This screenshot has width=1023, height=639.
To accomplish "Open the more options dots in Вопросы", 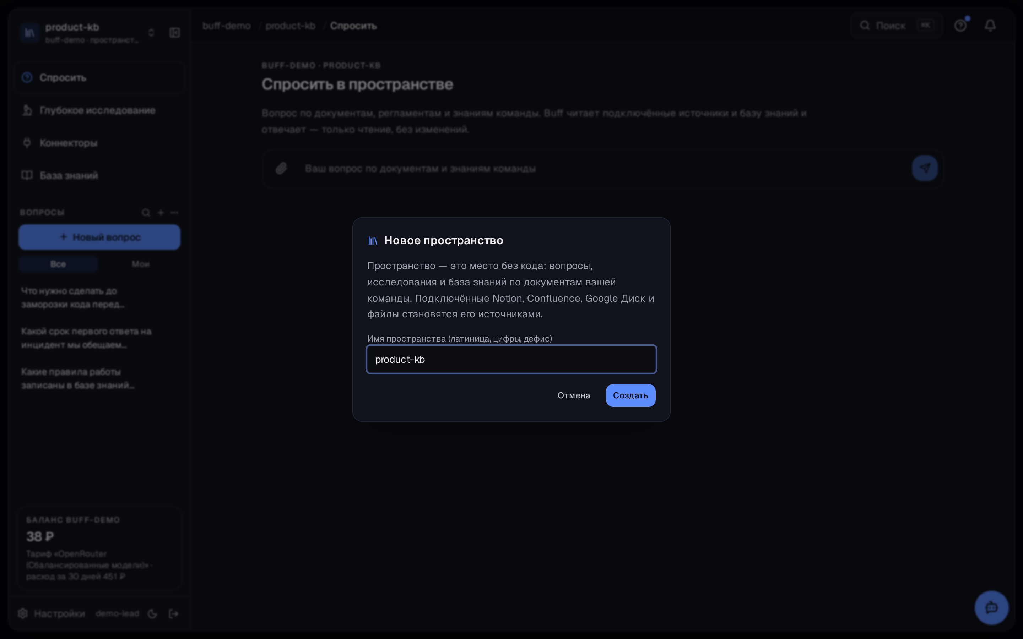I will pyautogui.click(x=175, y=213).
